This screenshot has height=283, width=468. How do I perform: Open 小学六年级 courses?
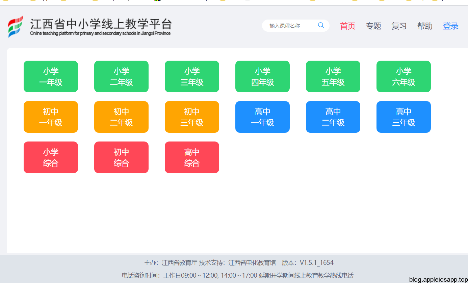pyautogui.click(x=404, y=76)
